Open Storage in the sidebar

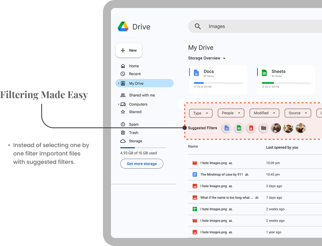click(135, 141)
